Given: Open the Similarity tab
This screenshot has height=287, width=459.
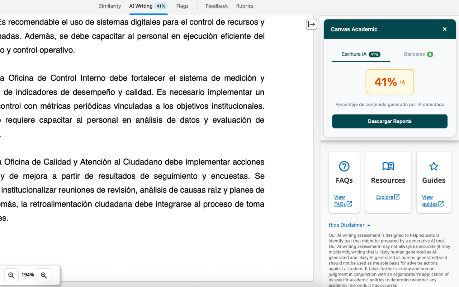Looking at the screenshot, I should pos(110,6).
